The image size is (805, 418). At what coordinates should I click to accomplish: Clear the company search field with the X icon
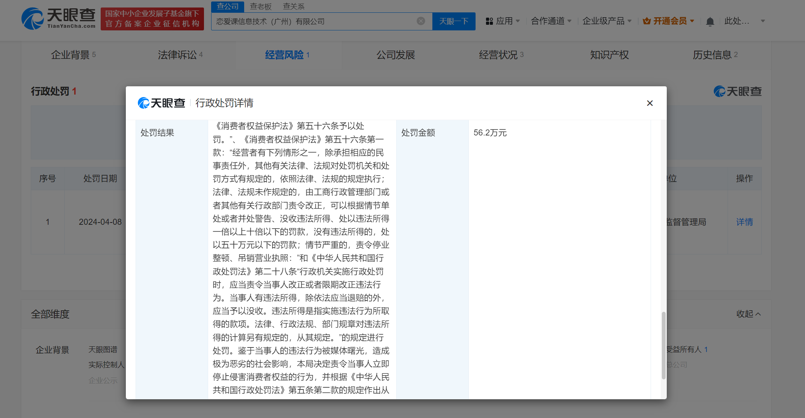pyautogui.click(x=421, y=21)
